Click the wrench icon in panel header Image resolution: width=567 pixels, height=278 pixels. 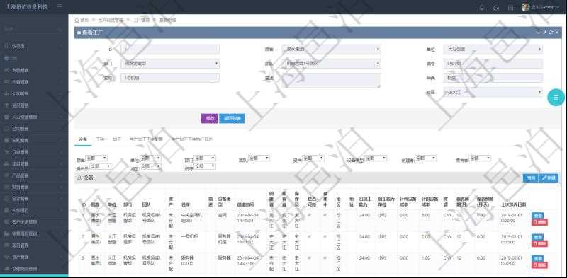click(x=544, y=33)
